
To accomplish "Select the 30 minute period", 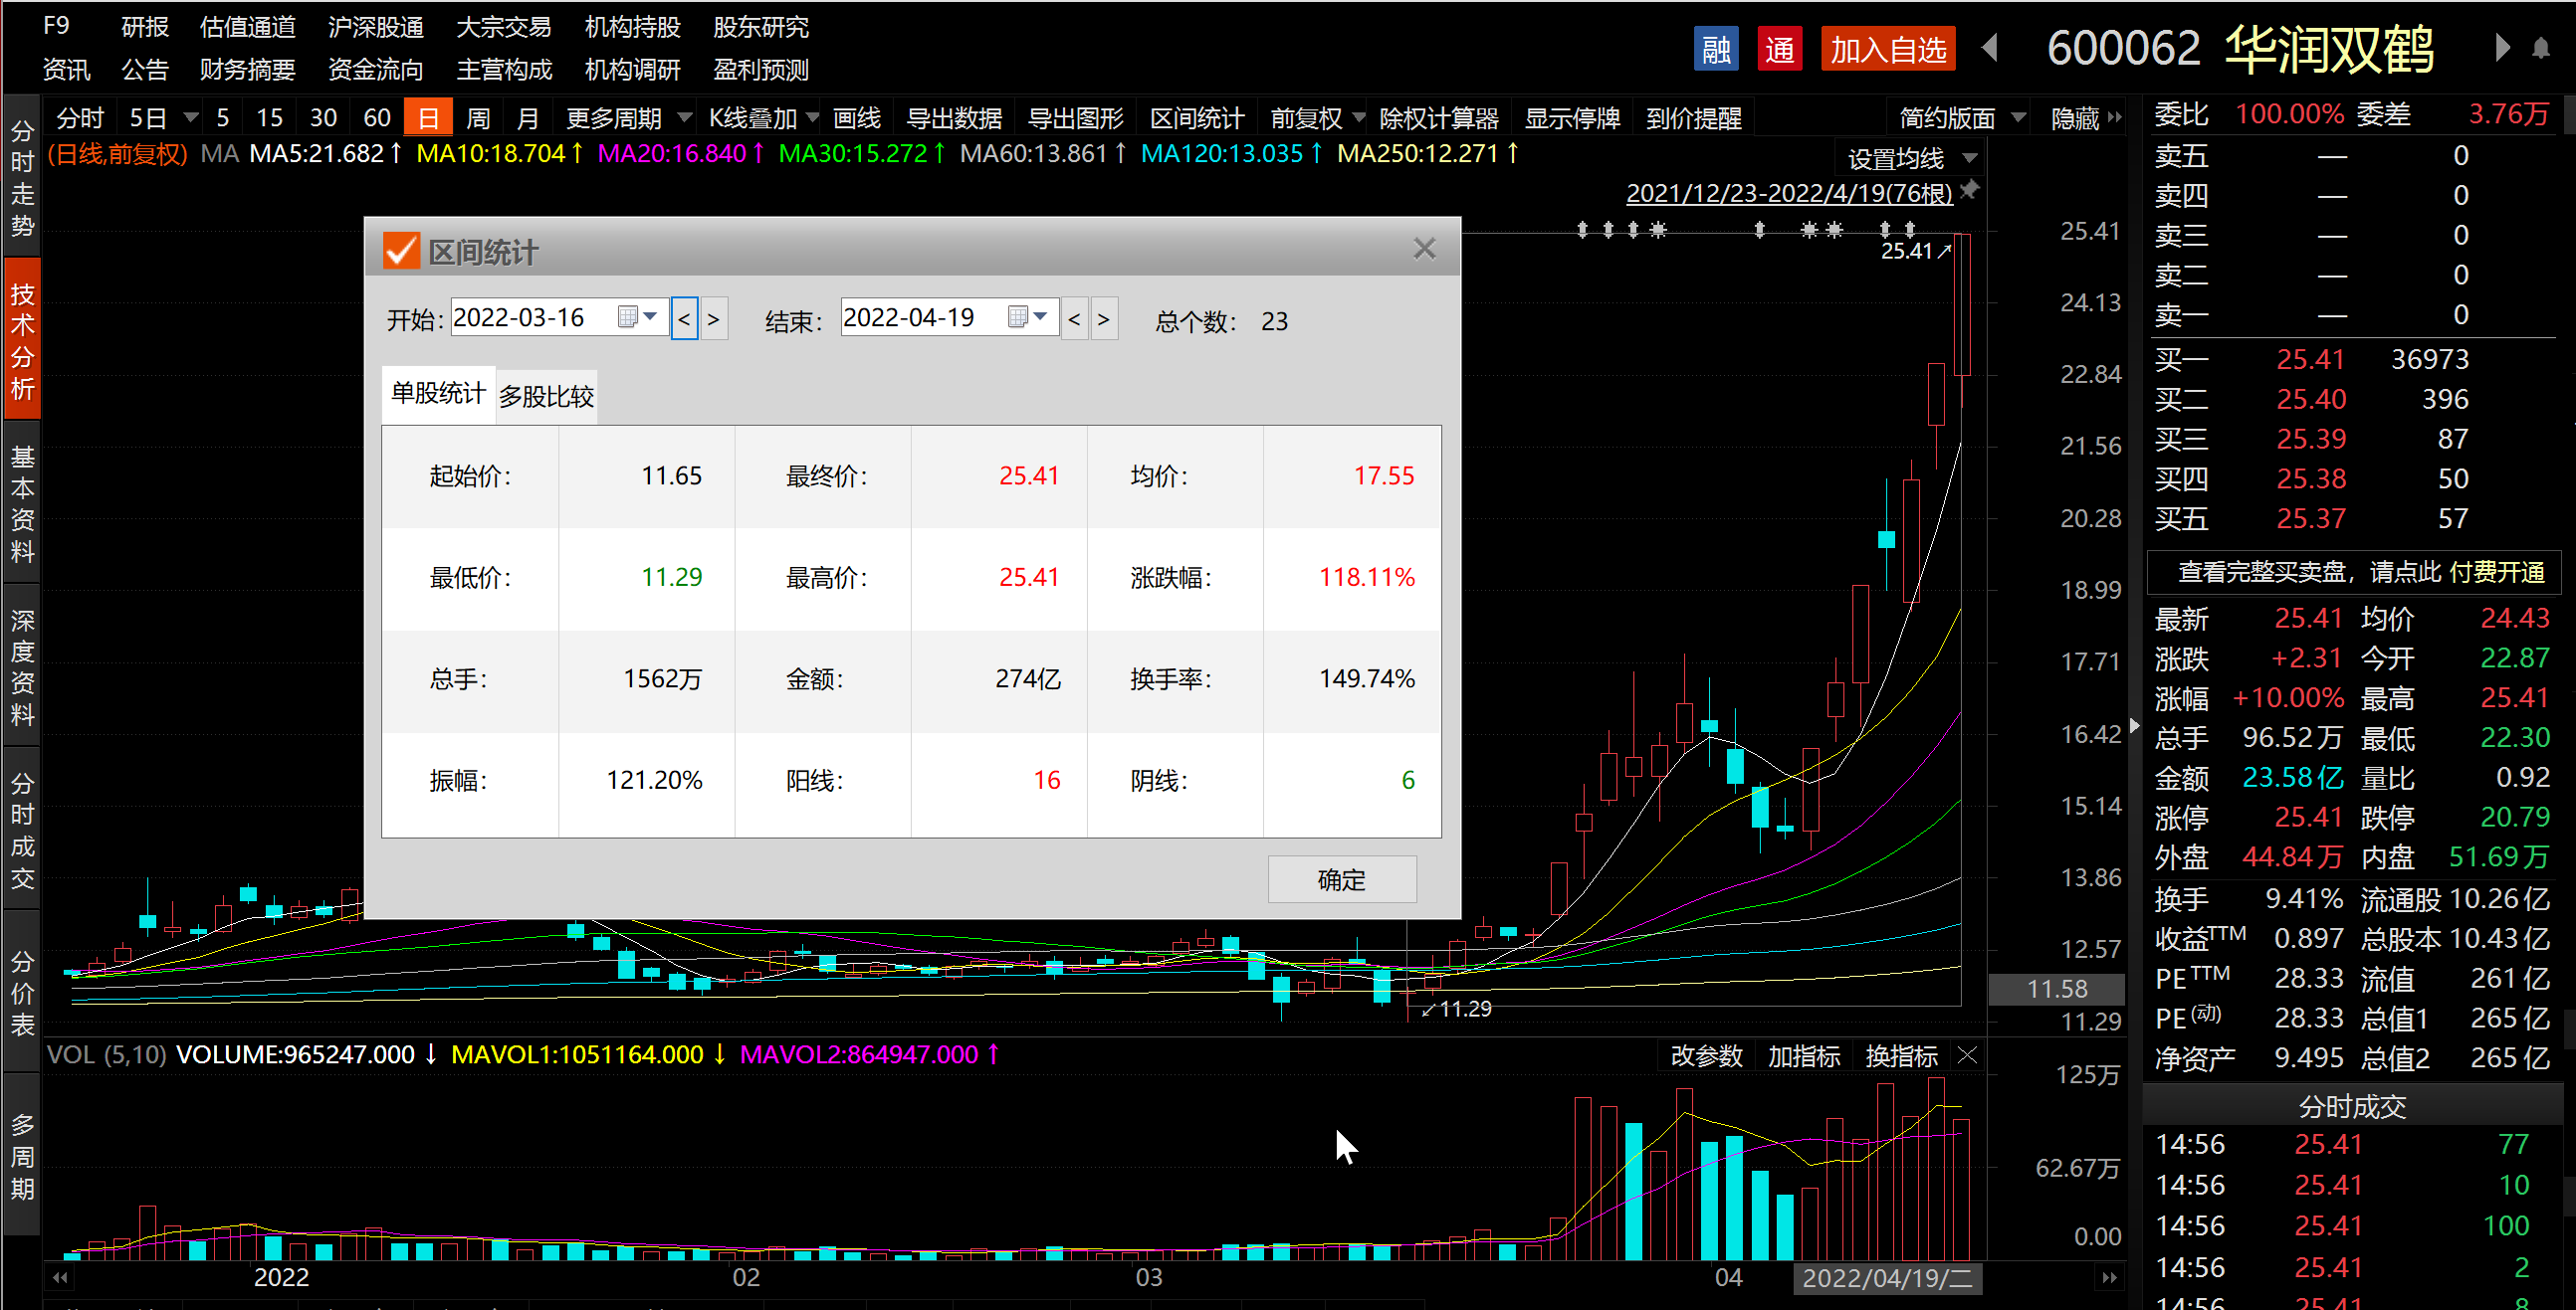I will [x=323, y=118].
